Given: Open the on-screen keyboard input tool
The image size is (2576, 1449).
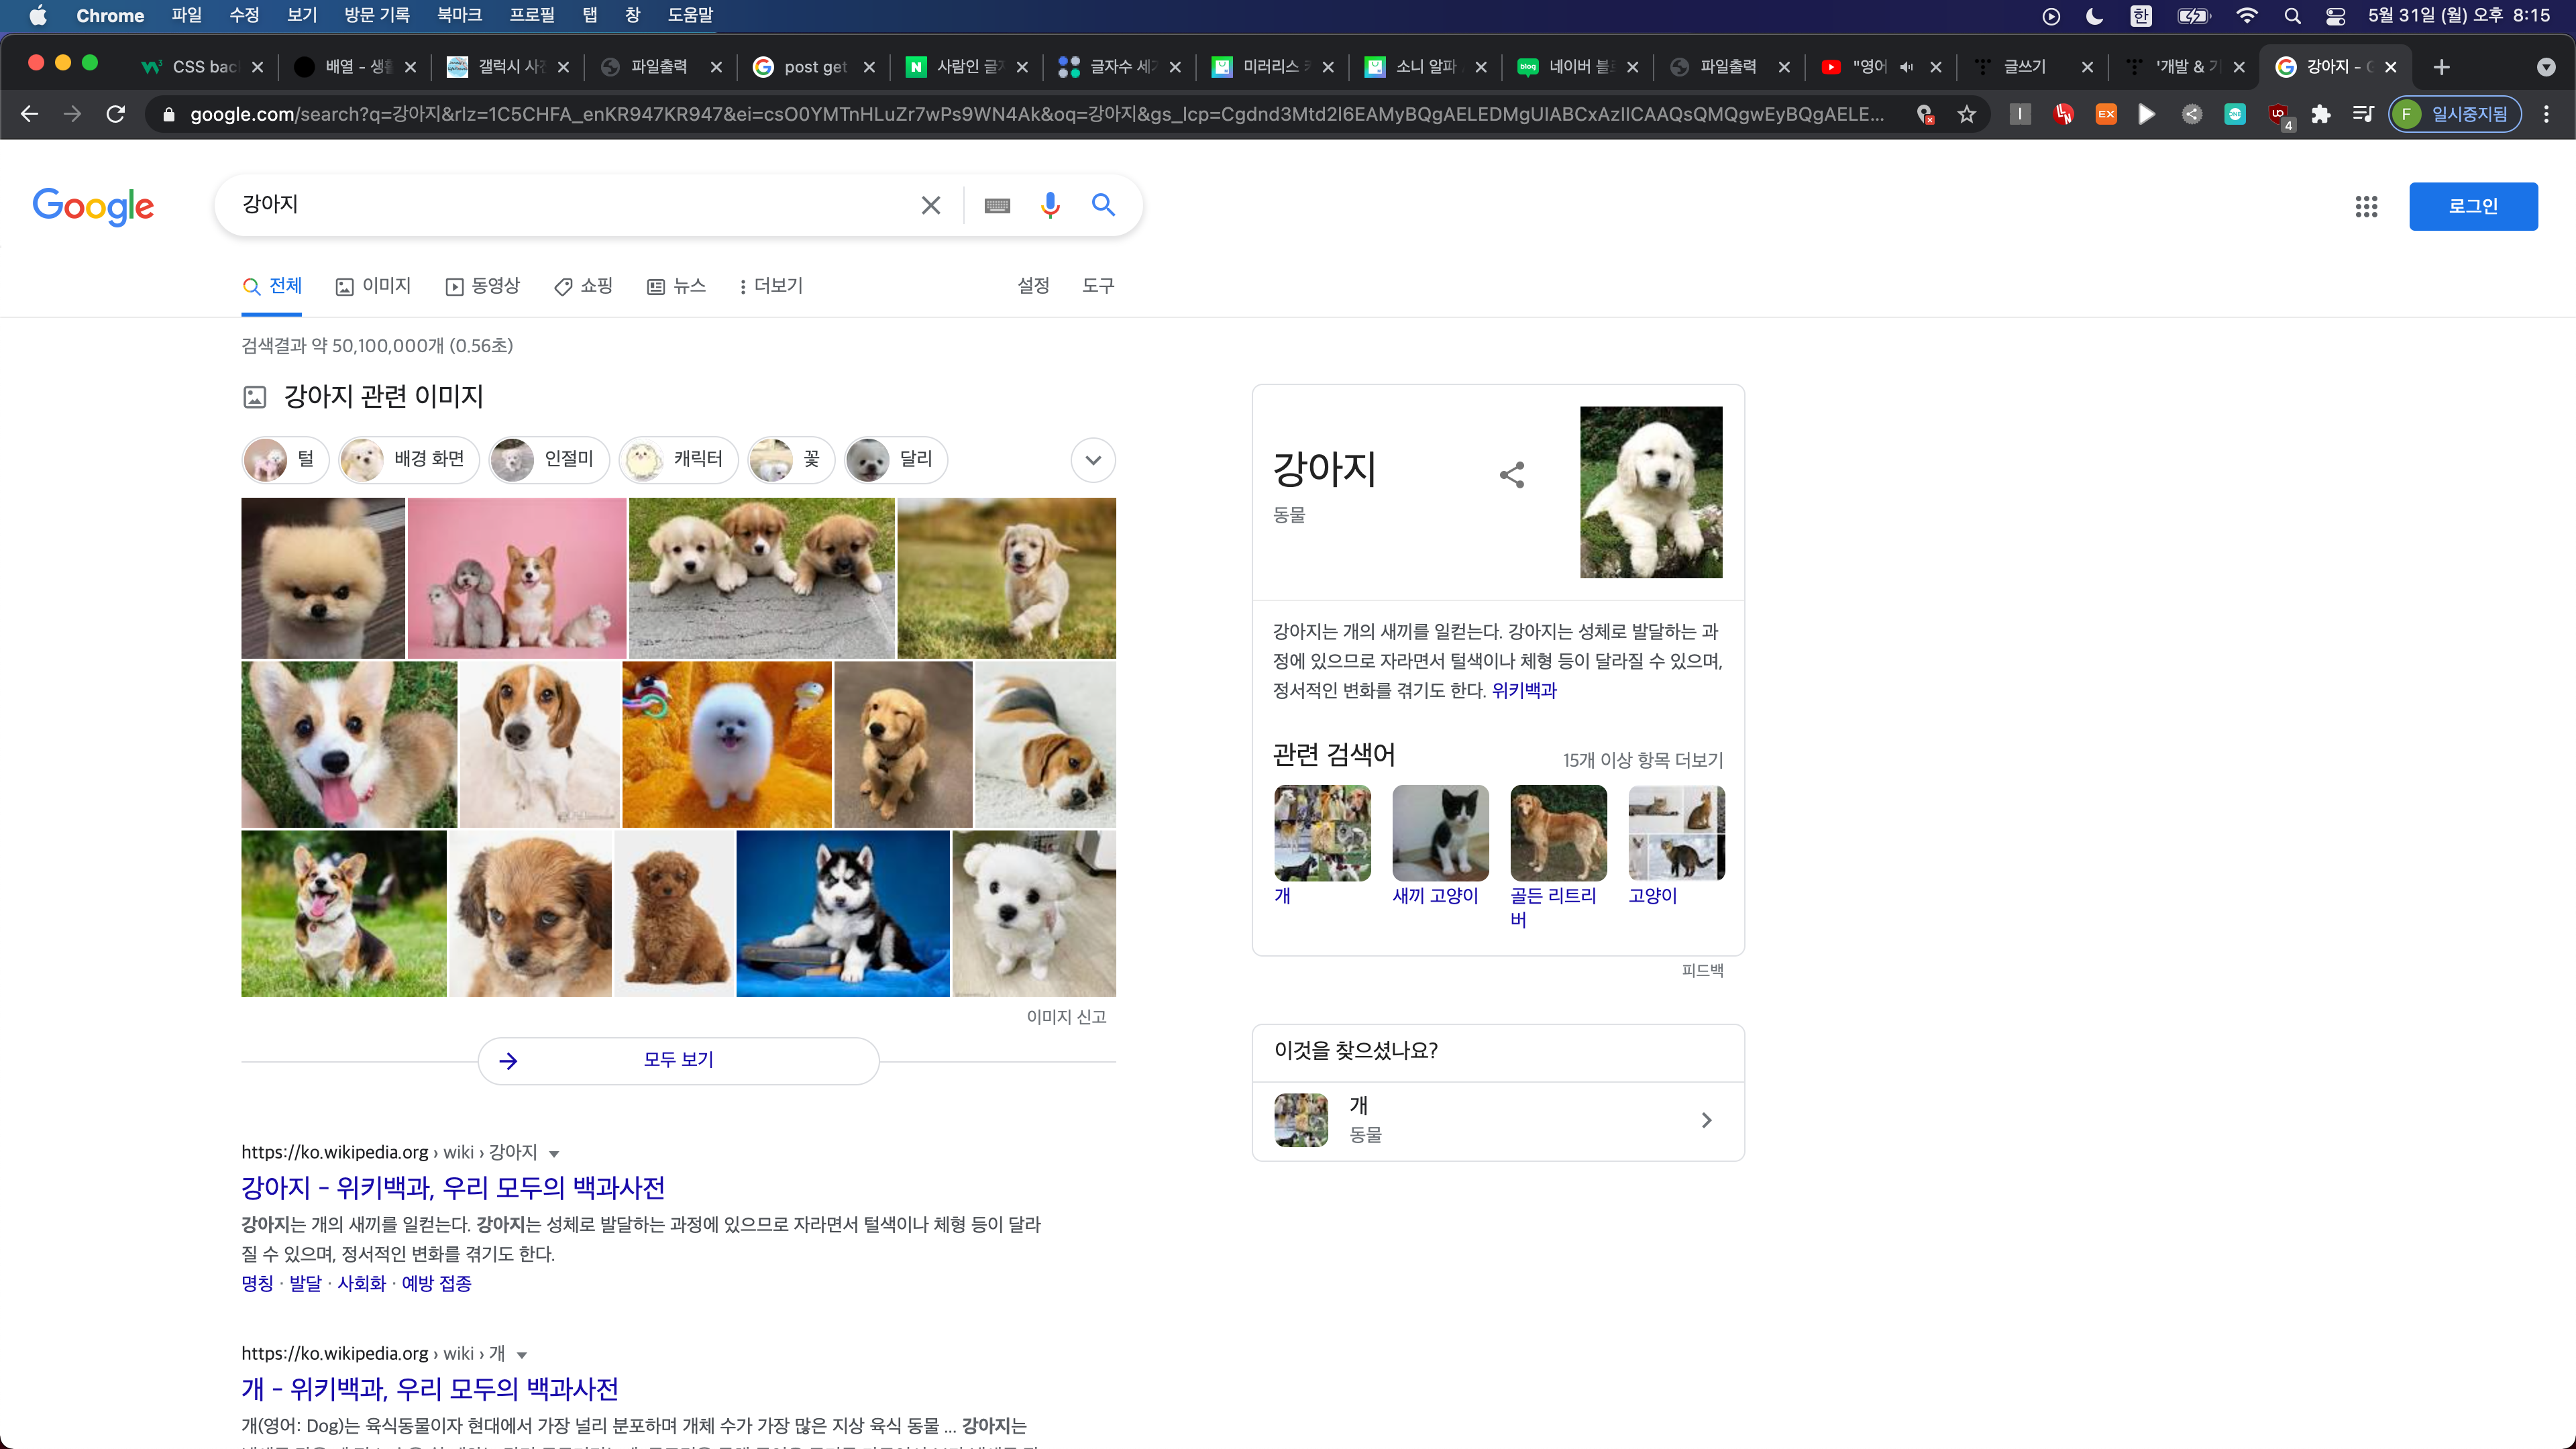Looking at the screenshot, I should (x=997, y=206).
